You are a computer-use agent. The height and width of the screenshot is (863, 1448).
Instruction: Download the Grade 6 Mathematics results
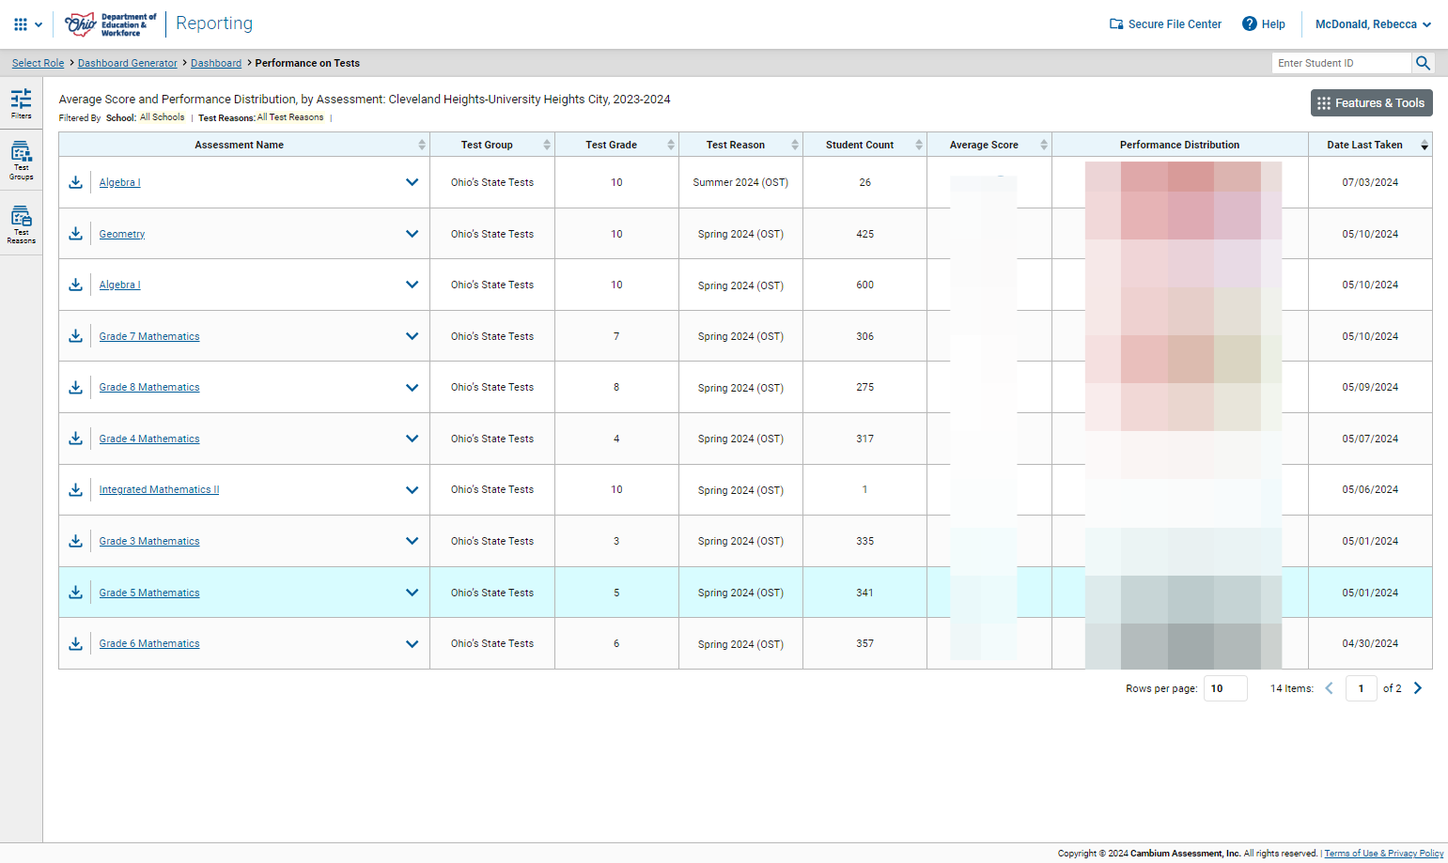coord(76,643)
